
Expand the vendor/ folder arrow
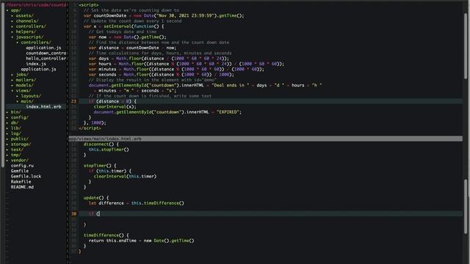(7, 160)
